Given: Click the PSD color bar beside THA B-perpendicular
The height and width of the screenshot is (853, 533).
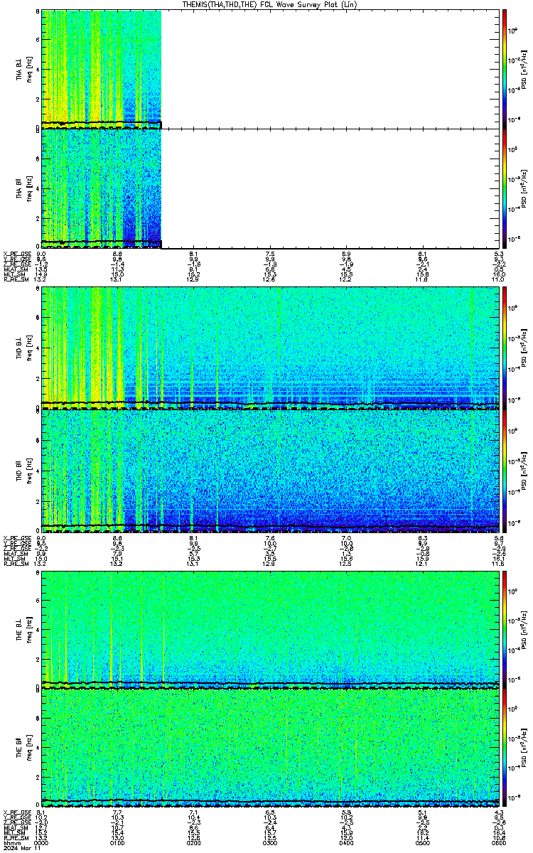Looking at the screenshot, I should 505,69.
